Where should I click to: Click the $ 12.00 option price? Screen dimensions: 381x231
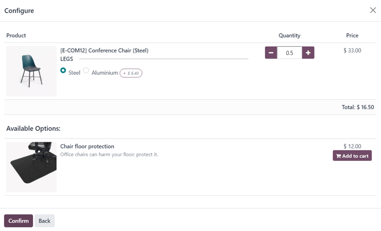tap(352, 146)
